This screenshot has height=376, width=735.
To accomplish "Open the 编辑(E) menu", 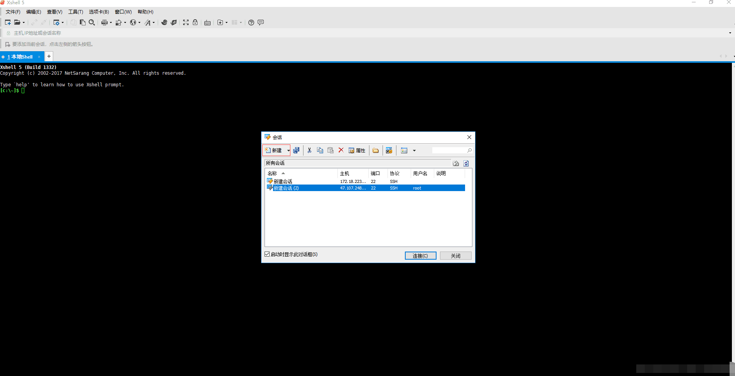I will tap(34, 12).
